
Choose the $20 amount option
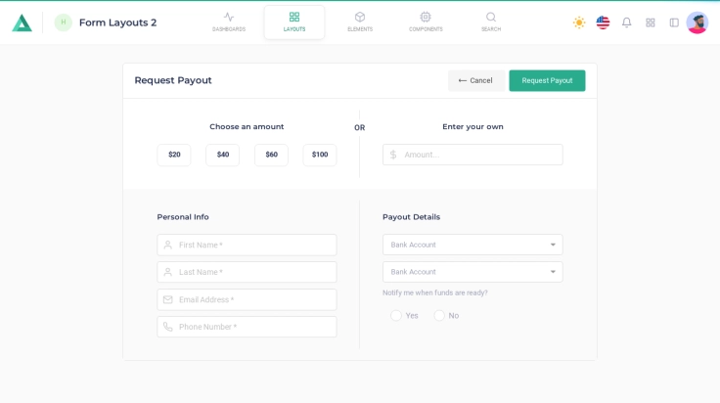(174, 155)
